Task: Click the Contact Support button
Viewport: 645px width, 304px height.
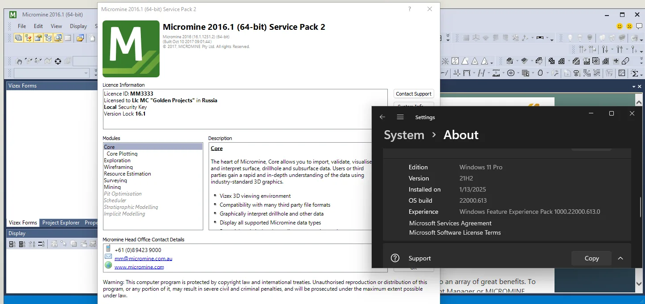Action: [x=414, y=94]
